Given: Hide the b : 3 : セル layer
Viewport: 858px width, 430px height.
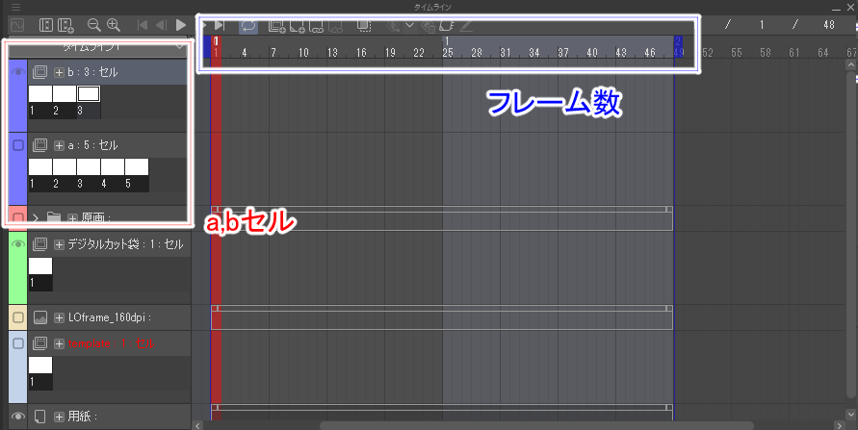Looking at the screenshot, I should tap(18, 71).
